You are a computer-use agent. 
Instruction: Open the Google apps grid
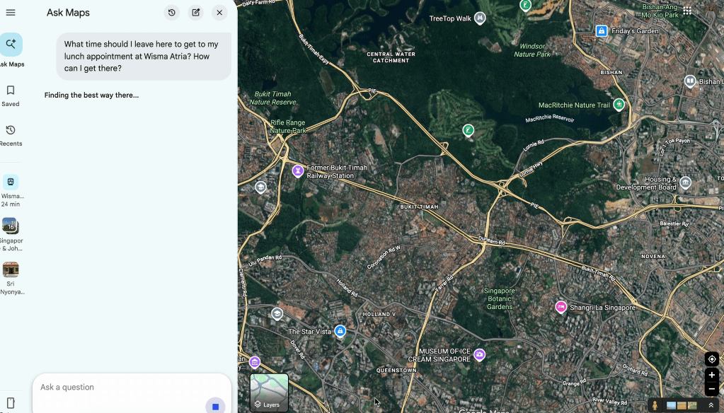pos(687,11)
